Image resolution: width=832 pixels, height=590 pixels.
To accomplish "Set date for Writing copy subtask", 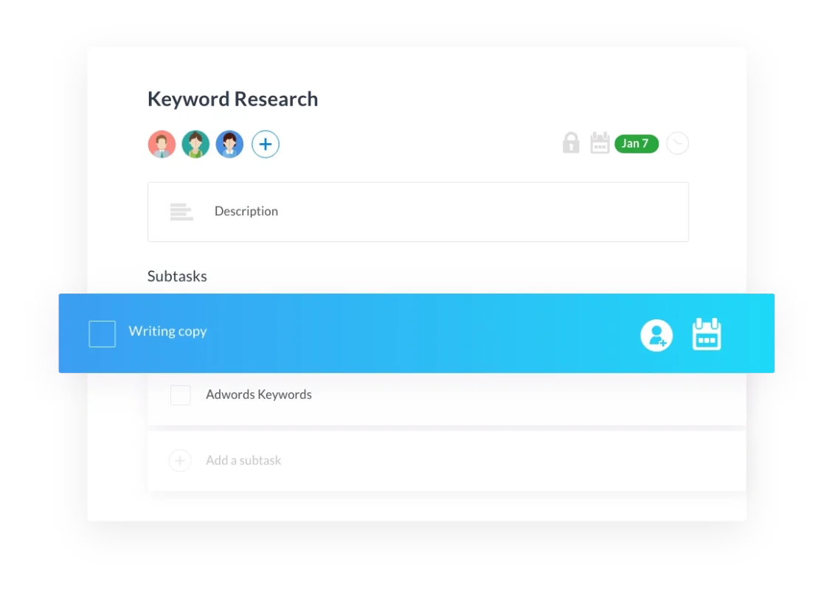I will click(x=707, y=334).
